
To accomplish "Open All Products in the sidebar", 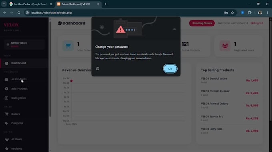I will click(x=24, y=79).
